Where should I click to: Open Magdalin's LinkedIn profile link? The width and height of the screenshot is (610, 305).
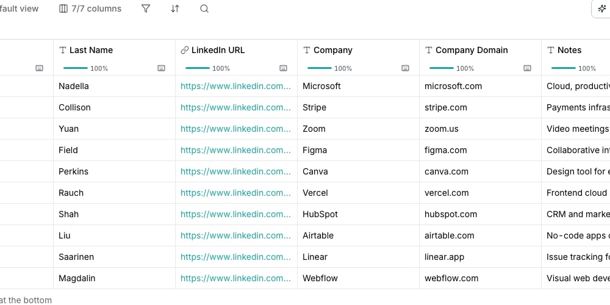click(x=235, y=278)
